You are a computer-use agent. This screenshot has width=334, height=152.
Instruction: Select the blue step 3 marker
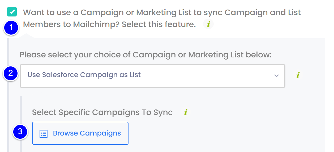pyautogui.click(x=20, y=132)
